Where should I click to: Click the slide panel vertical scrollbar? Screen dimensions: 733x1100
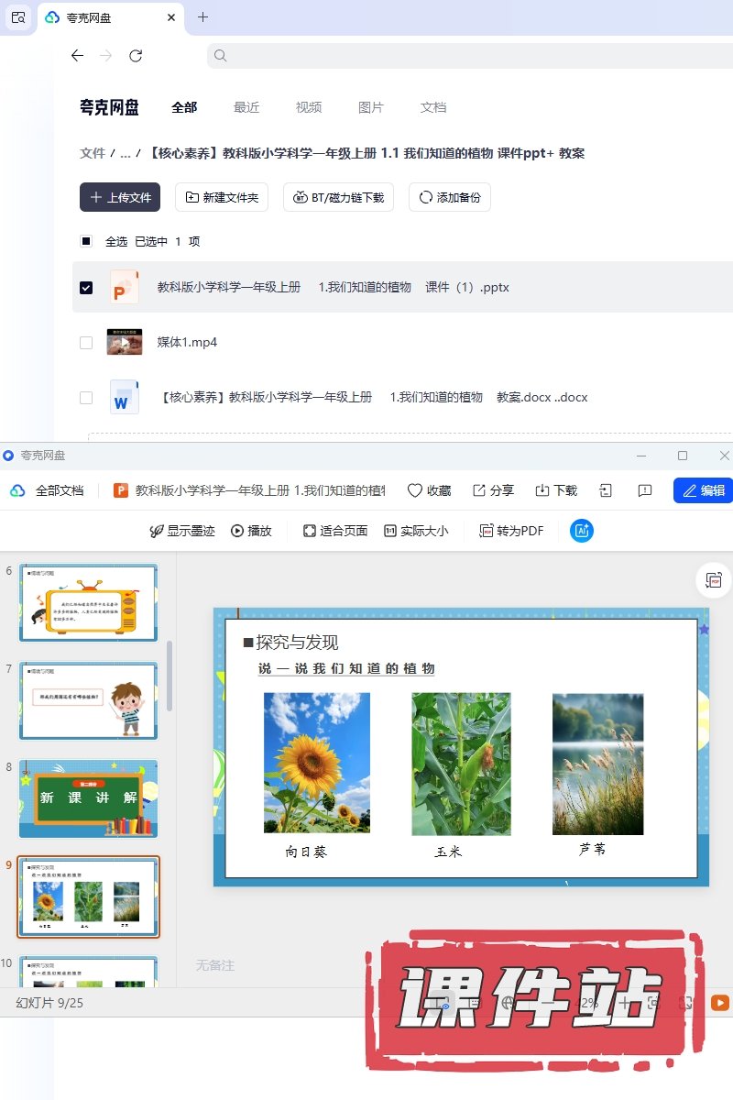point(170,676)
